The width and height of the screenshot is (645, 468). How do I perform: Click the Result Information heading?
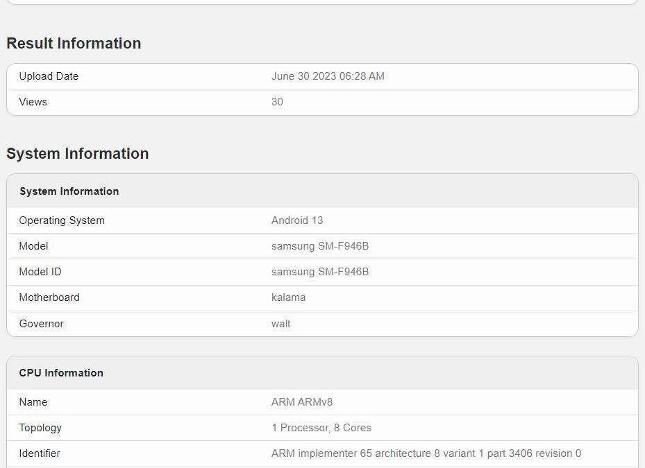point(74,43)
